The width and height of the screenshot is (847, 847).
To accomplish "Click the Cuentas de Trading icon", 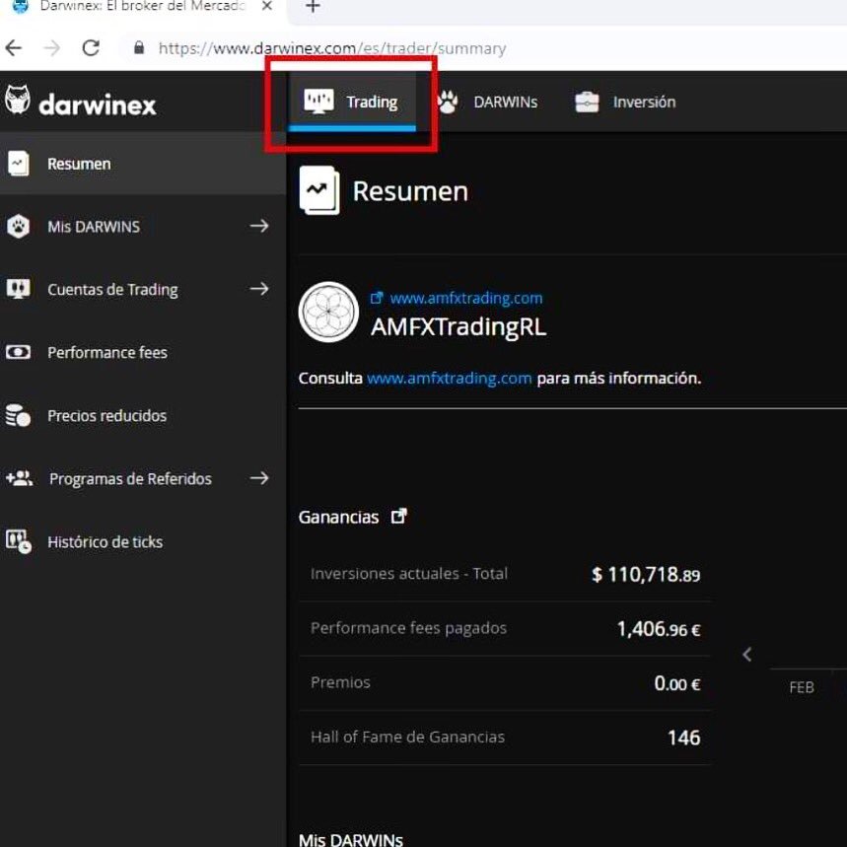I will point(19,289).
